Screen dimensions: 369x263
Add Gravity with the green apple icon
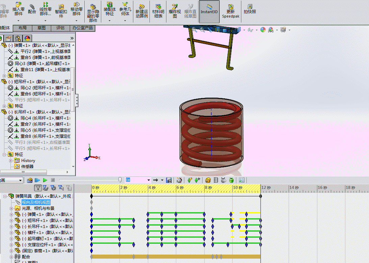(231, 180)
